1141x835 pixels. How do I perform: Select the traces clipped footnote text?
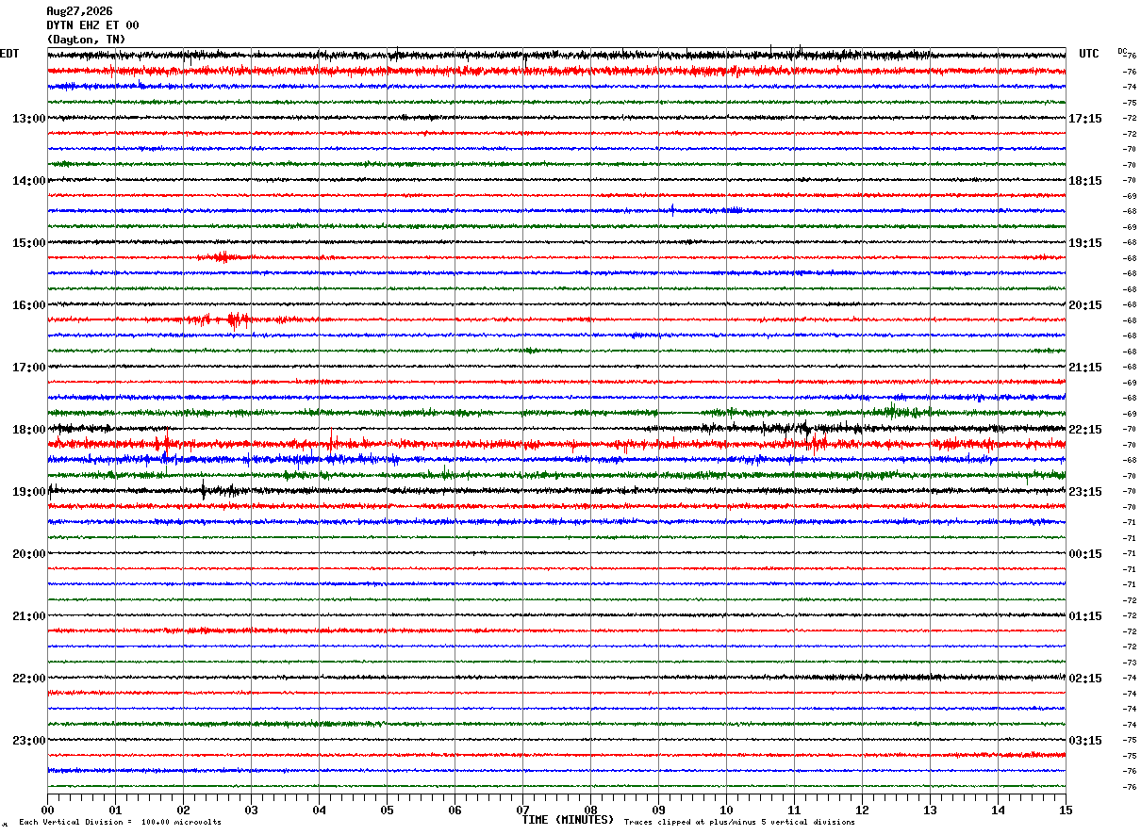(739, 822)
